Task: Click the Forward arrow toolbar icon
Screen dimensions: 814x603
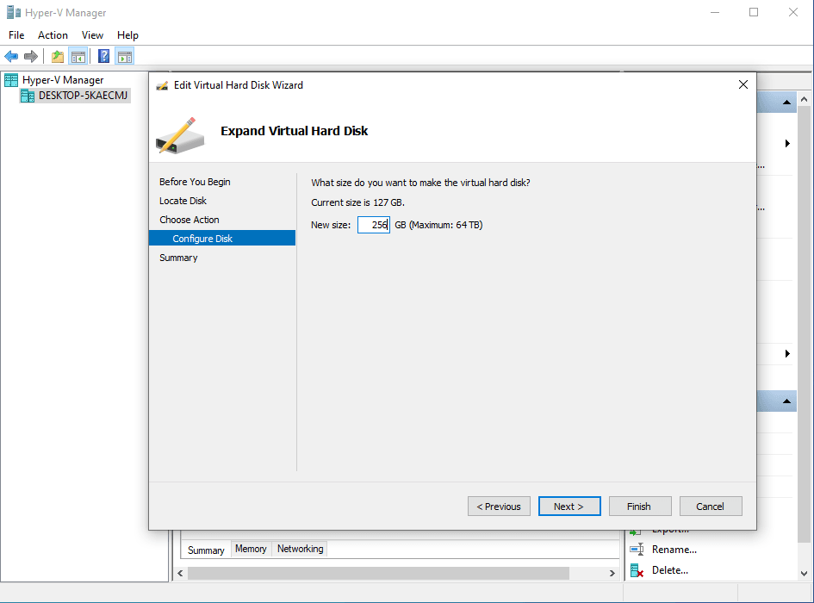Action: 31,56
